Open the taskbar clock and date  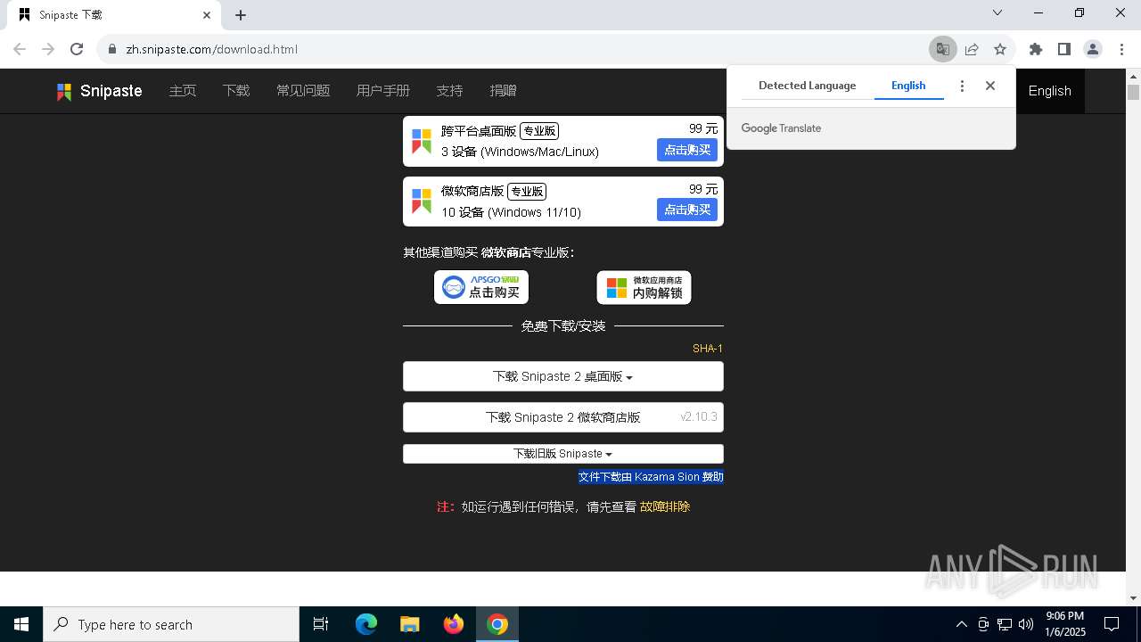pyautogui.click(x=1065, y=624)
